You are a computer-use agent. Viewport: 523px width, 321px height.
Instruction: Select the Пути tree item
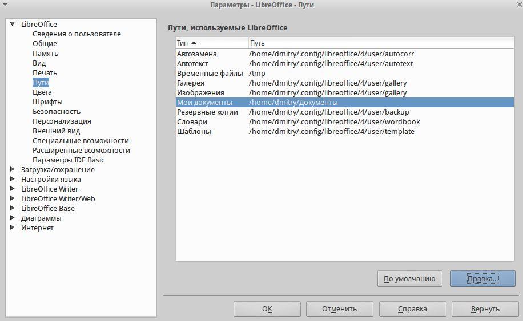pyautogui.click(x=41, y=82)
